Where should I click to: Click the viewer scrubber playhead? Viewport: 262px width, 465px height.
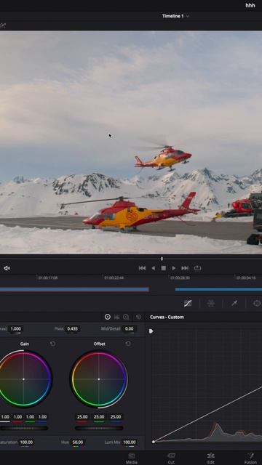pyautogui.click(x=162, y=259)
